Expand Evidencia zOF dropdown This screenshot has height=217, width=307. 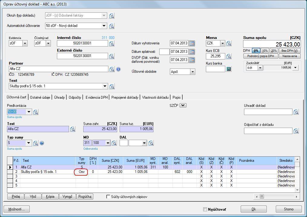pos(25,43)
